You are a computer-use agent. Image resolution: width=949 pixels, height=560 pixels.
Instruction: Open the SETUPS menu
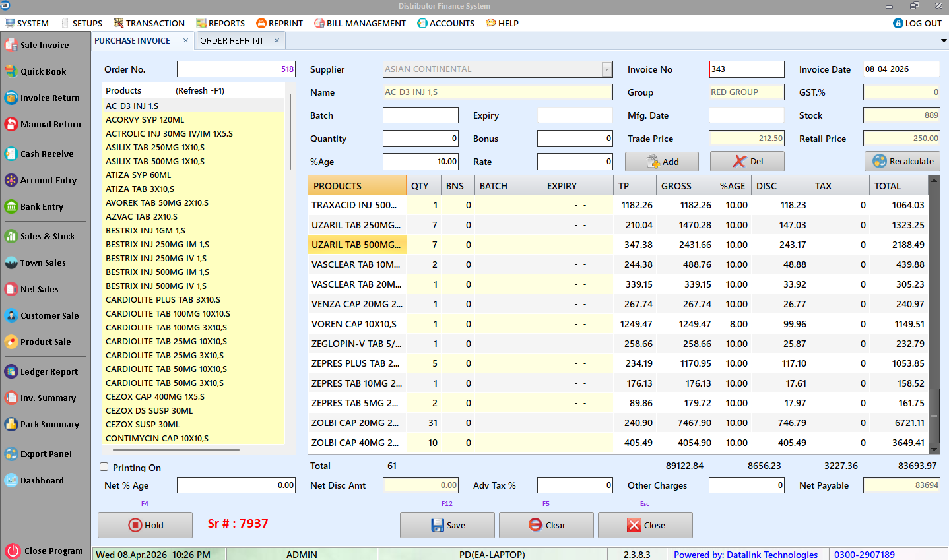click(81, 23)
